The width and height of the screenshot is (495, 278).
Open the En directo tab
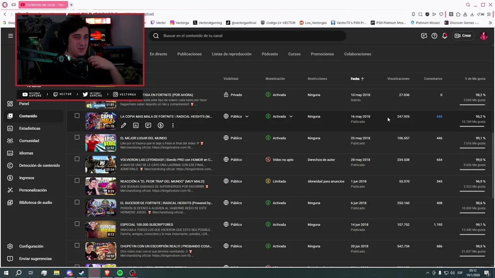(159, 54)
